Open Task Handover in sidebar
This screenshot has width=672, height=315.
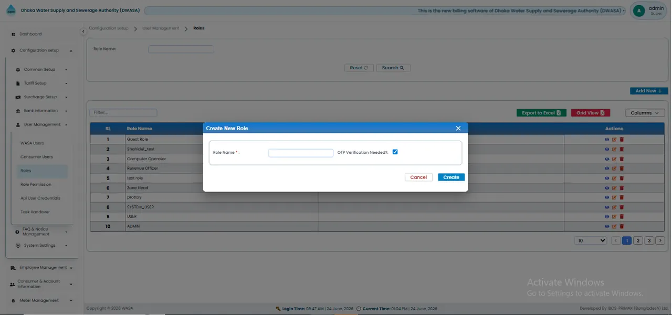click(x=35, y=212)
